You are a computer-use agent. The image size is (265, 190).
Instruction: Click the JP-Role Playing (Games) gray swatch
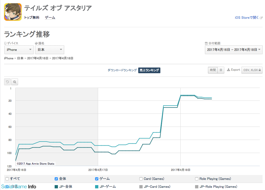197,187
